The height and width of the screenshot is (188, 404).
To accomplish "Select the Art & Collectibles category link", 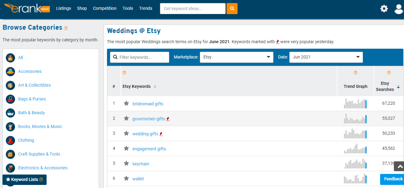I will tap(35, 85).
